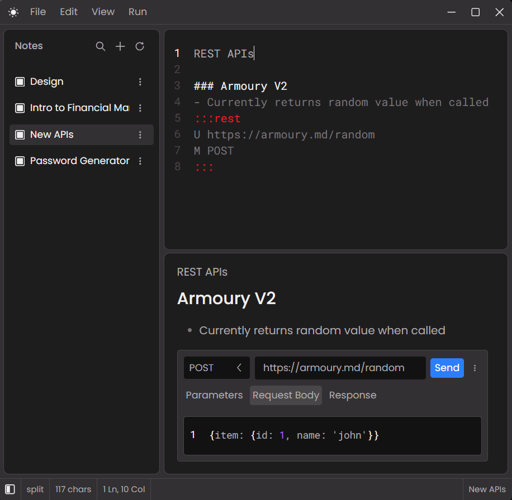
Task: Switch to the Response tab
Action: pyautogui.click(x=353, y=395)
